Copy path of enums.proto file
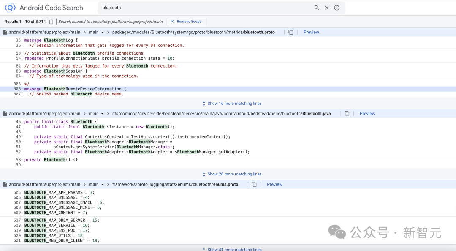Viewport: 456px width, 251px height. tap(254, 184)
